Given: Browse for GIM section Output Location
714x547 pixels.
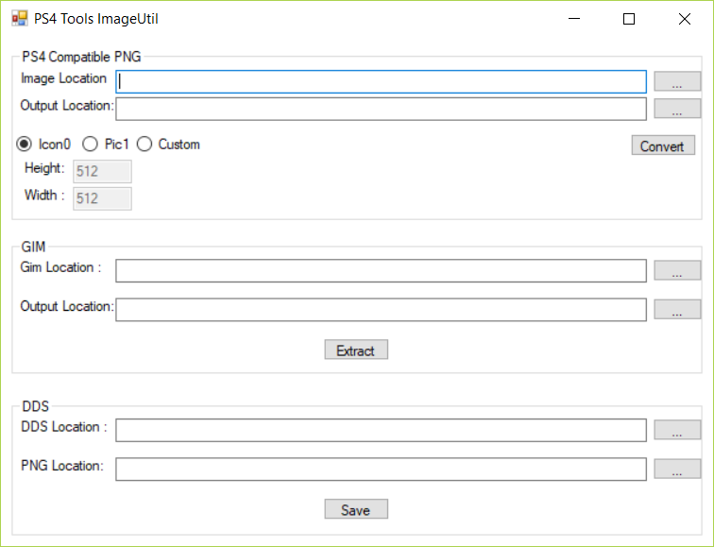Looking at the screenshot, I should [x=677, y=309].
